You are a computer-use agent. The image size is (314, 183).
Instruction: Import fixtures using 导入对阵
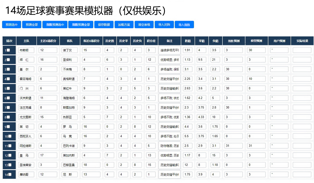pyautogui.click(x=164, y=25)
